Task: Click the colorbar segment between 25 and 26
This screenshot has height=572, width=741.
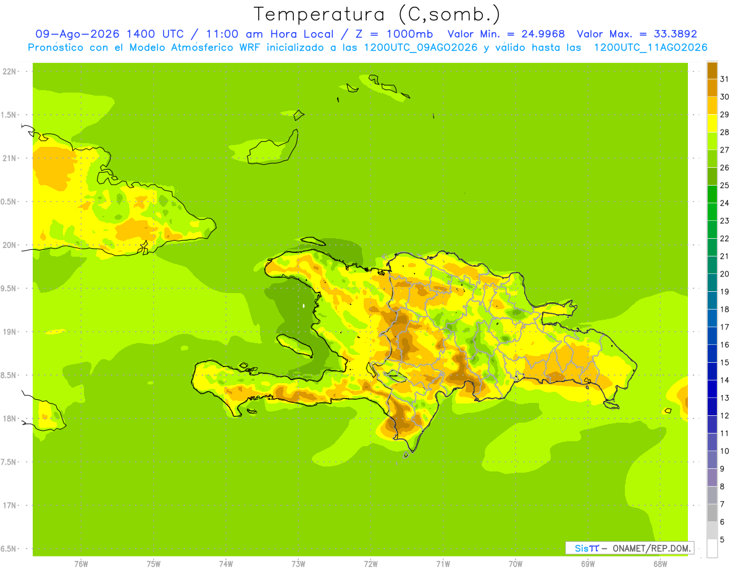Action: click(x=712, y=176)
